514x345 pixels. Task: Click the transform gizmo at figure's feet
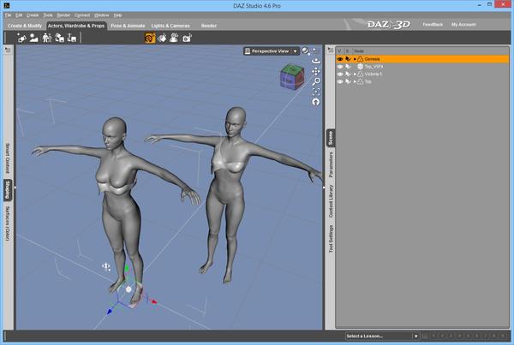coord(128,289)
